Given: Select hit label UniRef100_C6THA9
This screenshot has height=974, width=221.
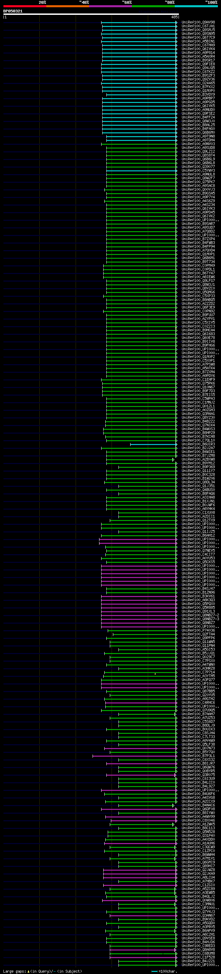Looking at the screenshot, I should coord(198,45).
